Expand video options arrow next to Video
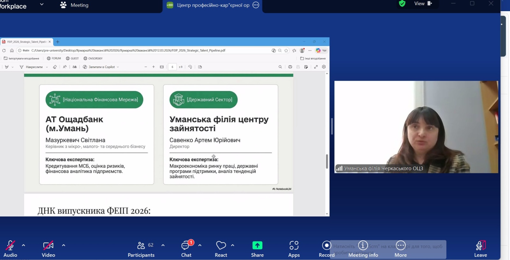Viewport: 510px width, 260px height. [x=64, y=245]
